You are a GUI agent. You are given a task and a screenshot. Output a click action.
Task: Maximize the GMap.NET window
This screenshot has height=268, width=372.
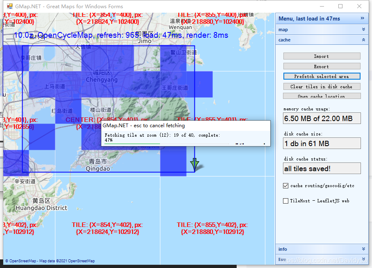pos(340,6)
